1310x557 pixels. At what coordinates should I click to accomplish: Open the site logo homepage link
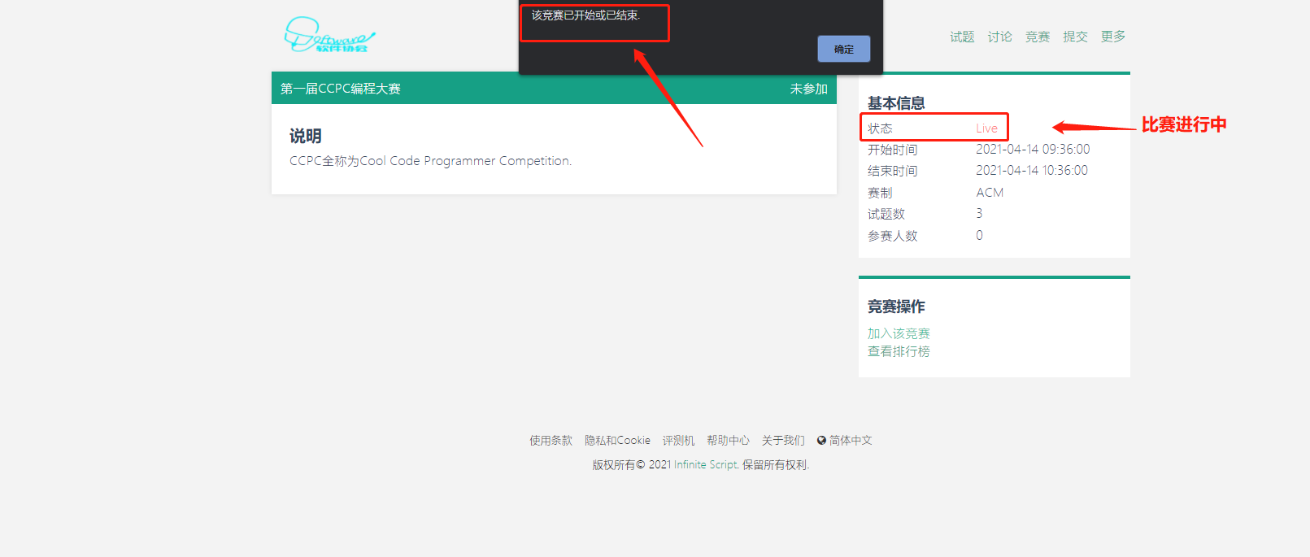(329, 35)
